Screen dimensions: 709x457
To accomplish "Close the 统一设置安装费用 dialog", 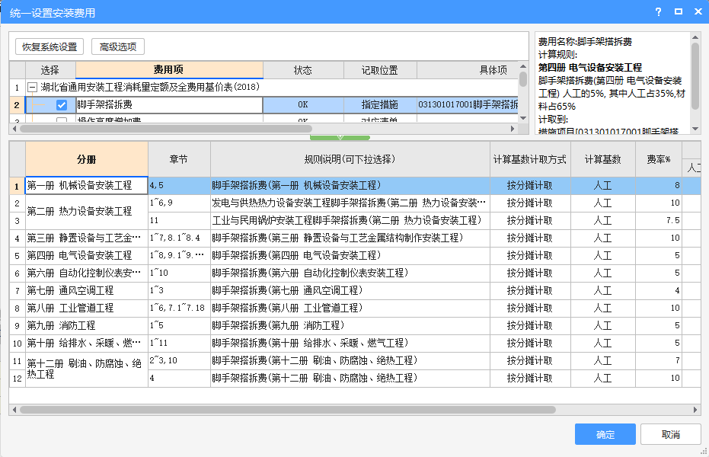I will click(698, 11).
